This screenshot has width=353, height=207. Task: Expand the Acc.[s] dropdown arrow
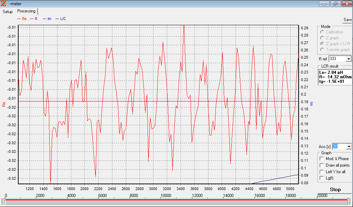(349, 146)
